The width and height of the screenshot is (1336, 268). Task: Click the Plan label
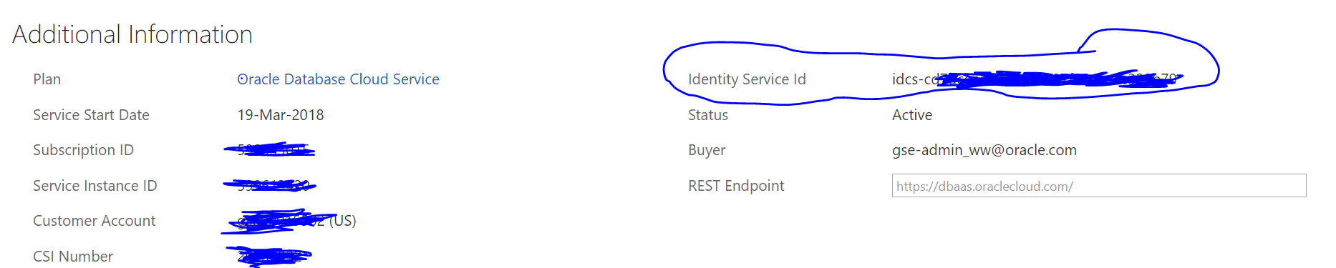pyautogui.click(x=47, y=79)
